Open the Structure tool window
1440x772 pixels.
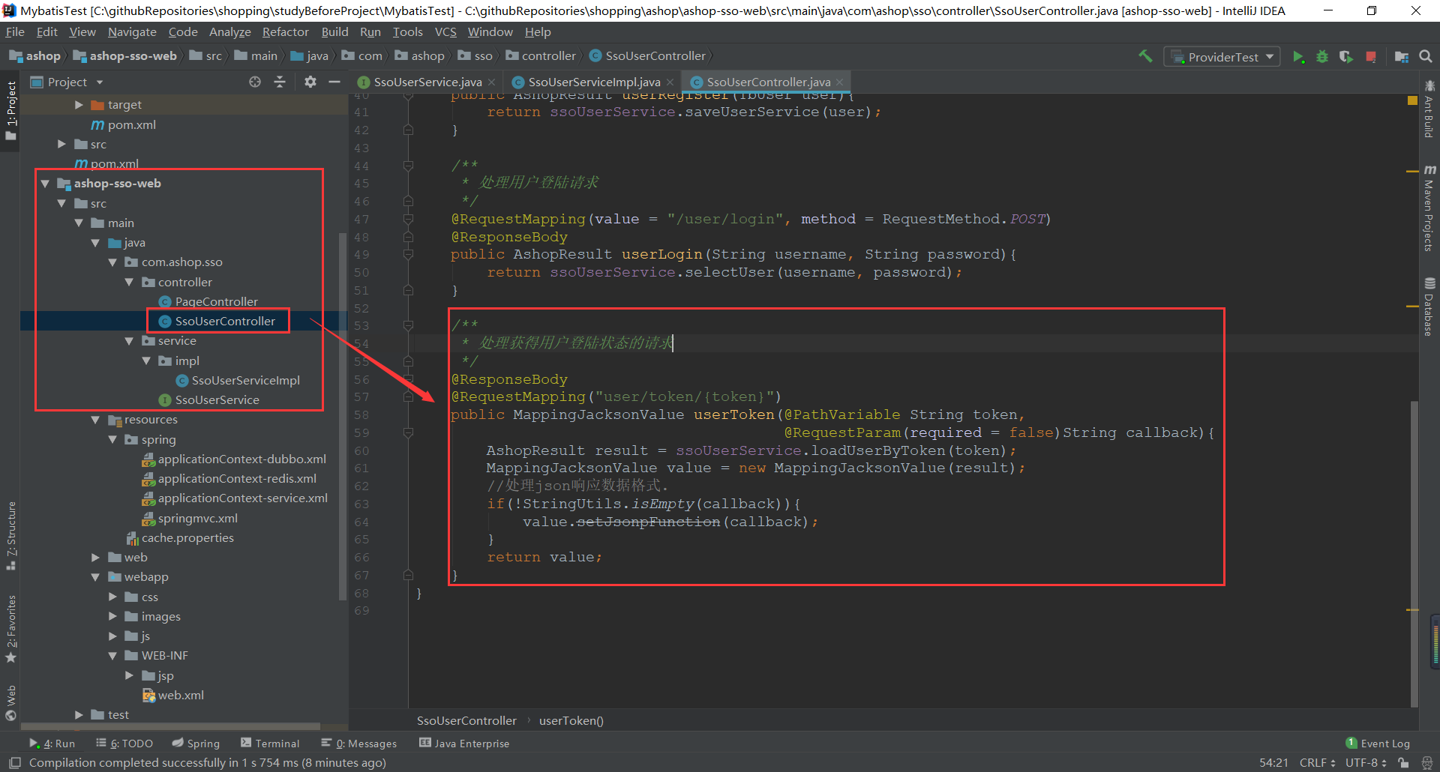pyautogui.click(x=11, y=535)
